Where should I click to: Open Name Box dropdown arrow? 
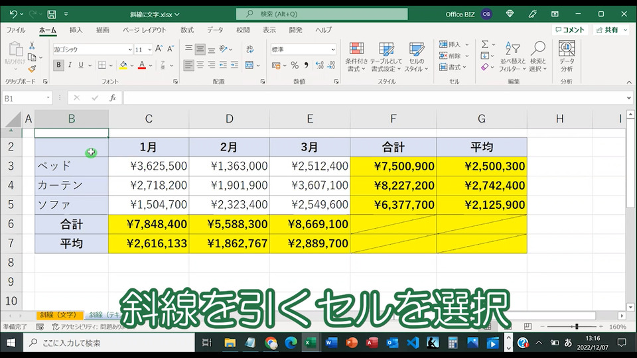tap(48, 98)
